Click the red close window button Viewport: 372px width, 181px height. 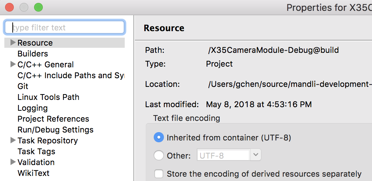pos(9,7)
